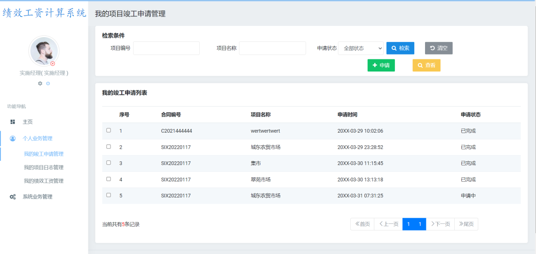Click the time 20XX-03-31 07:31:25
Viewport: 536px width, 254px height.
click(x=360, y=196)
